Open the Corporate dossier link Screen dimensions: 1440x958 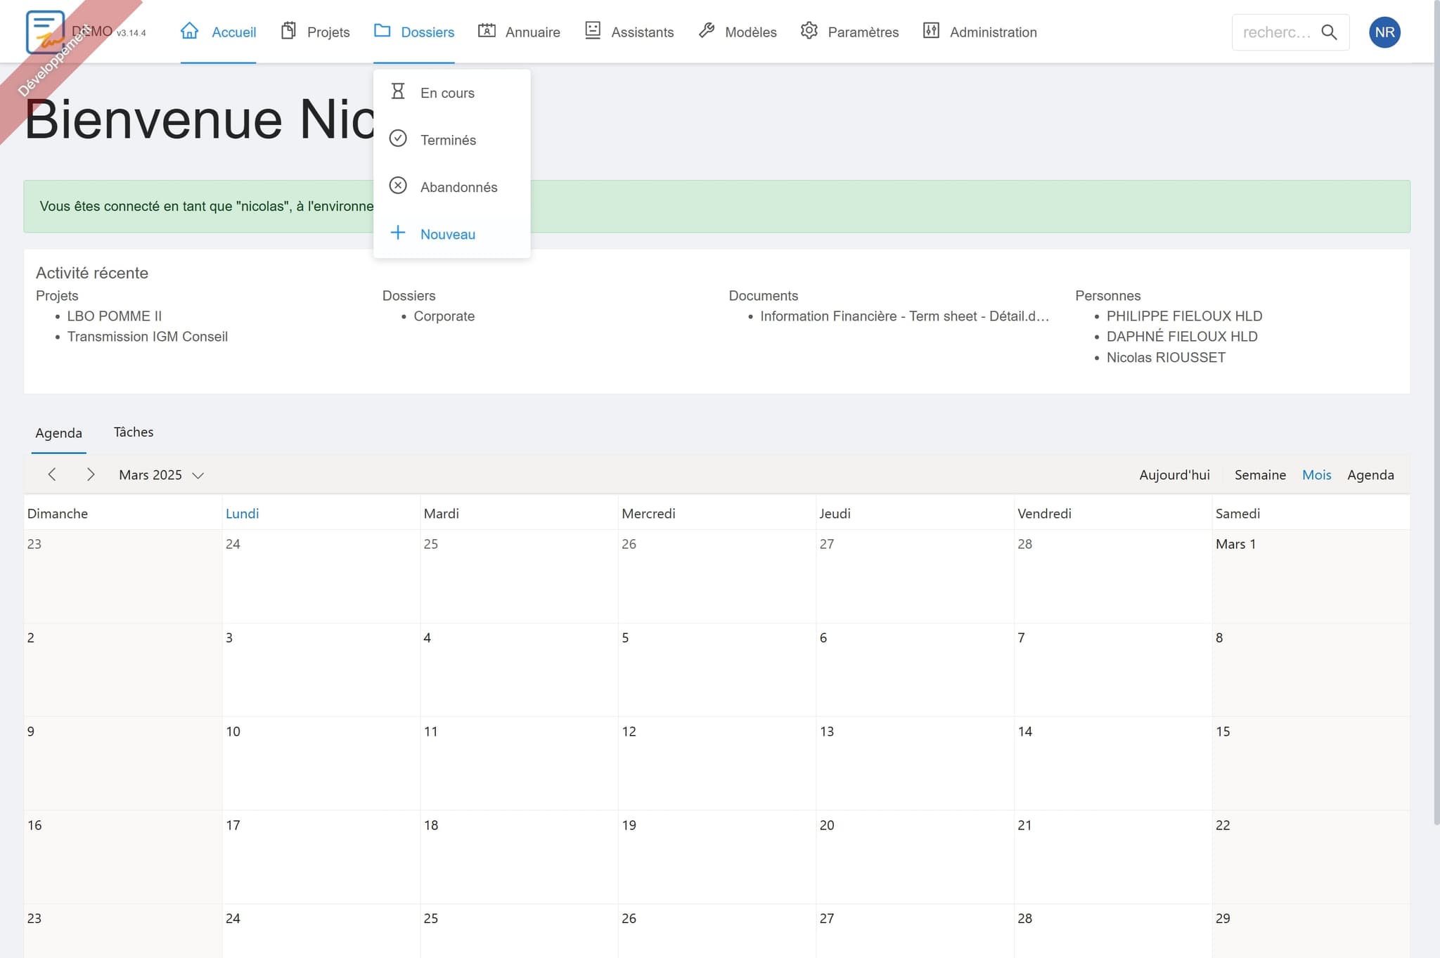[444, 316]
